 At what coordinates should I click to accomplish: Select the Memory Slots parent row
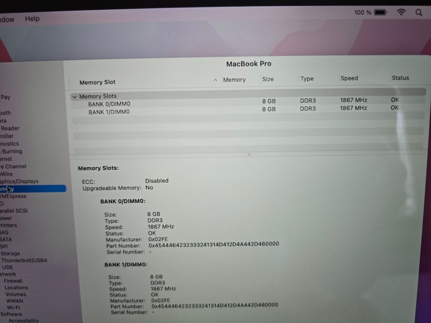[247, 95]
